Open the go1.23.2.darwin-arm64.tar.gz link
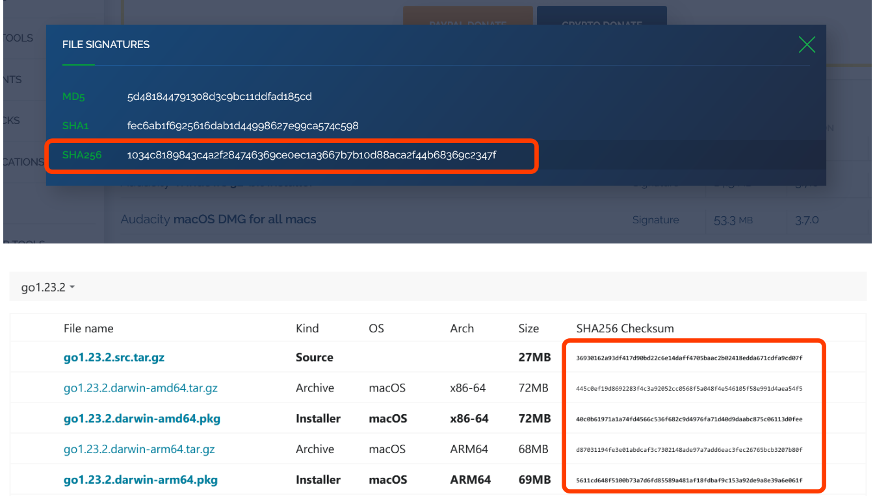The width and height of the screenshot is (875, 496). (x=139, y=449)
